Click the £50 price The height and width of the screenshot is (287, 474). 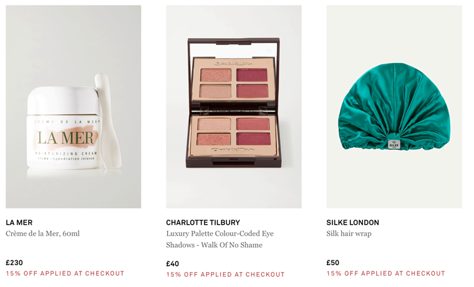333,263
